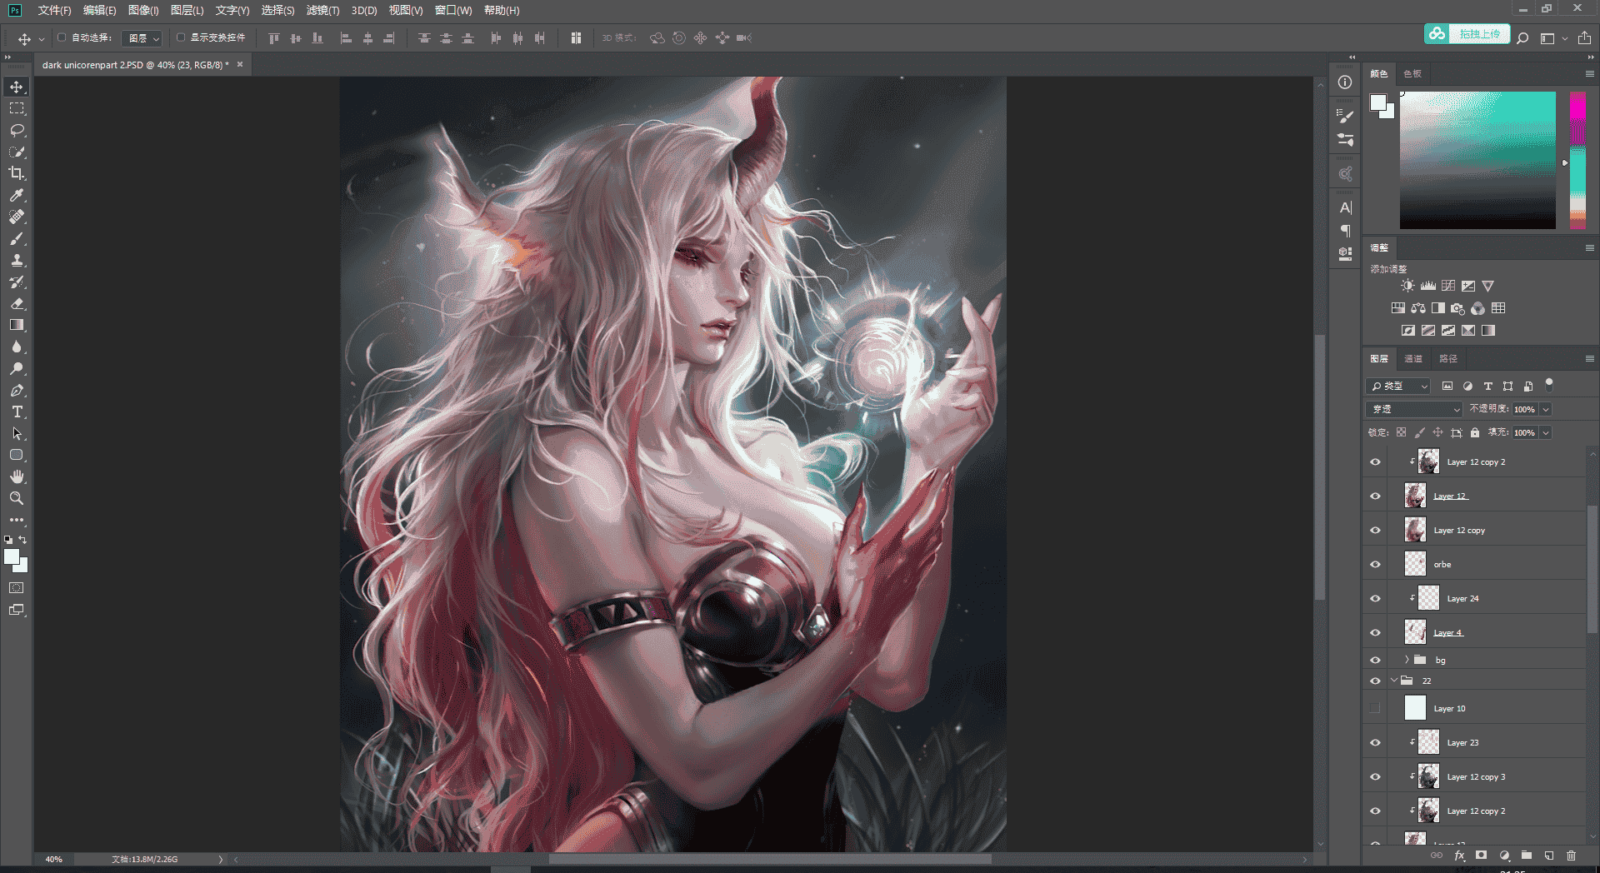Switch to the 通道 channels tab

1413,358
